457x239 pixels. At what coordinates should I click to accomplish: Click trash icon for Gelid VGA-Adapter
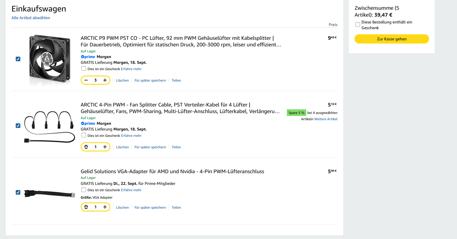point(86,207)
